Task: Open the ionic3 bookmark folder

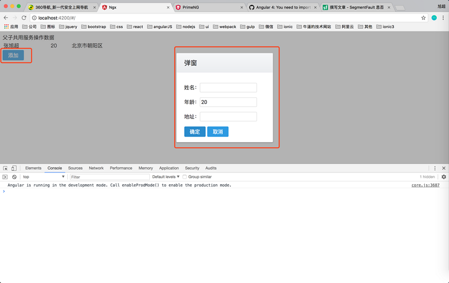Action: tap(385, 26)
